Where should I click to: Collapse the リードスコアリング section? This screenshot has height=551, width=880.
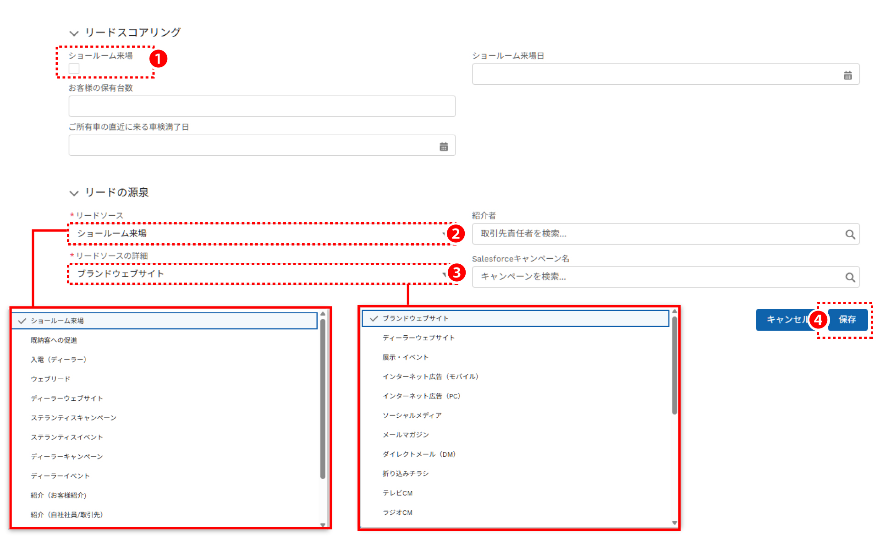coord(74,33)
